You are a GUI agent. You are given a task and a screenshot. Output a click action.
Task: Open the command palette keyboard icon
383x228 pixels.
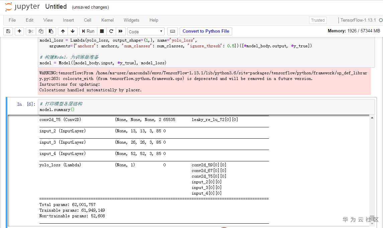173,31
